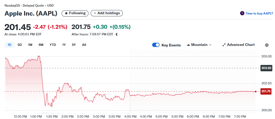Select the 1M chart range
The width and height of the screenshot is (275, 119).
[30, 45]
